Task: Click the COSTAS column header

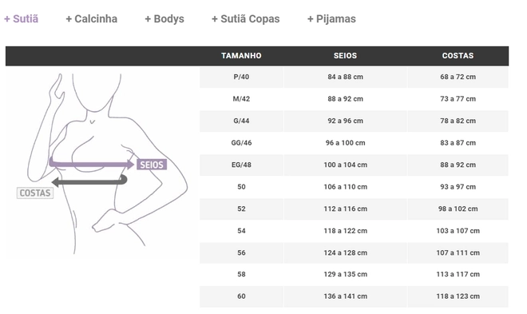Action: pos(458,56)
